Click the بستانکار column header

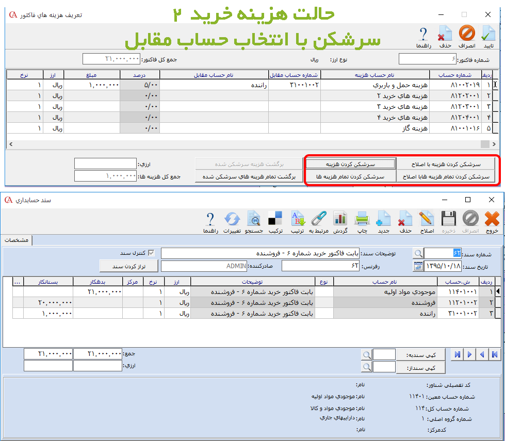[48, 282]
